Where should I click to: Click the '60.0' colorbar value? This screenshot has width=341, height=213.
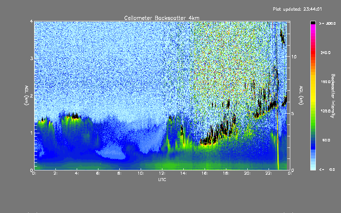click(x=326, y=140)
